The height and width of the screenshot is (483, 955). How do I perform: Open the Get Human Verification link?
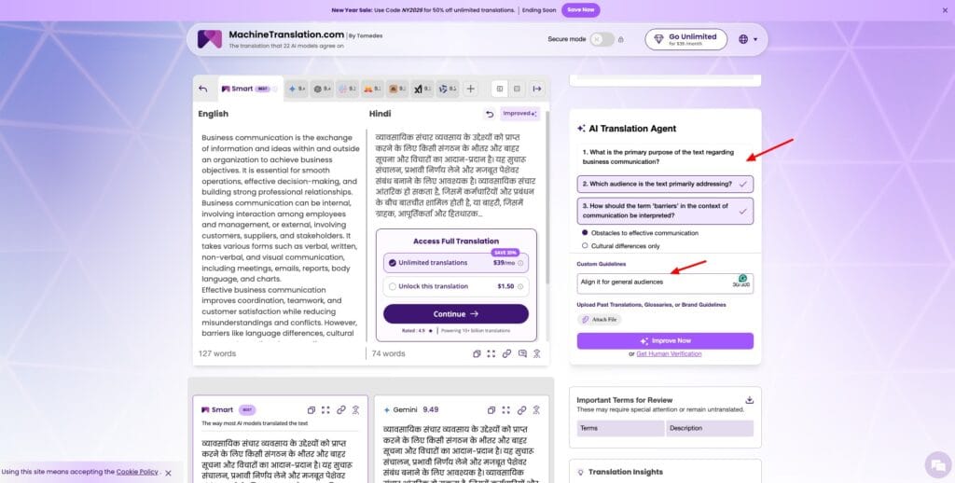[669, 354]
